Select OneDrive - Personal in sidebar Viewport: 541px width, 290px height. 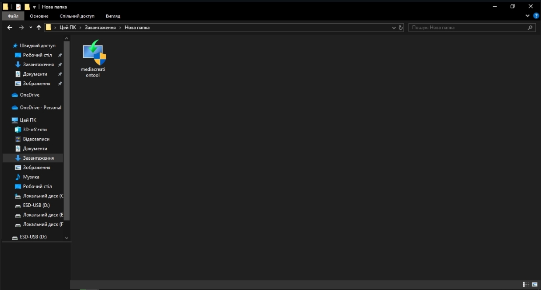click(36, 108)
